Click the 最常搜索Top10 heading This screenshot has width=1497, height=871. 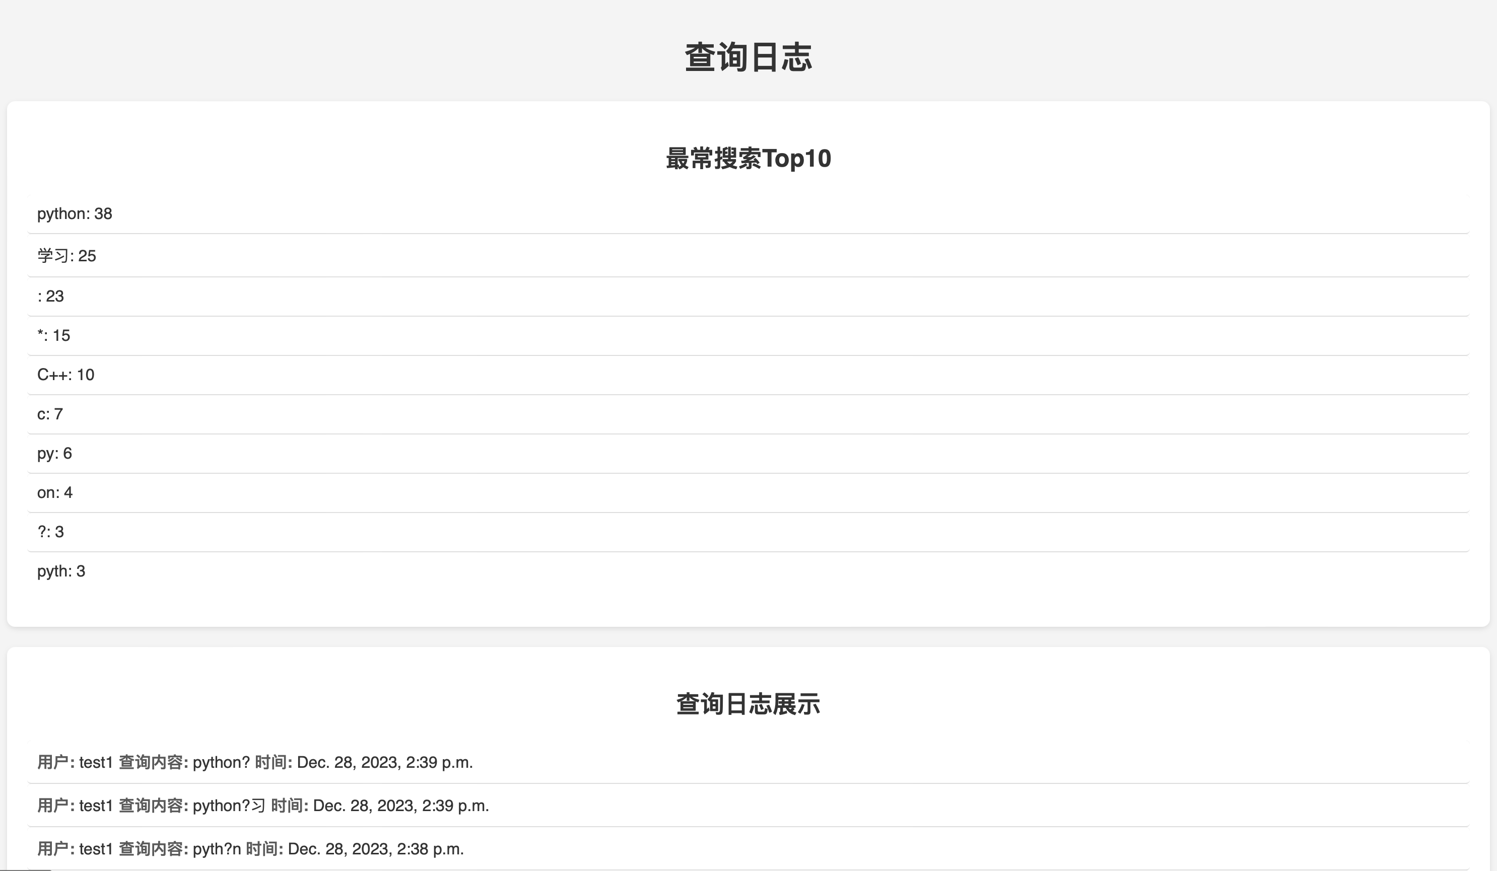tap(748, 159)
